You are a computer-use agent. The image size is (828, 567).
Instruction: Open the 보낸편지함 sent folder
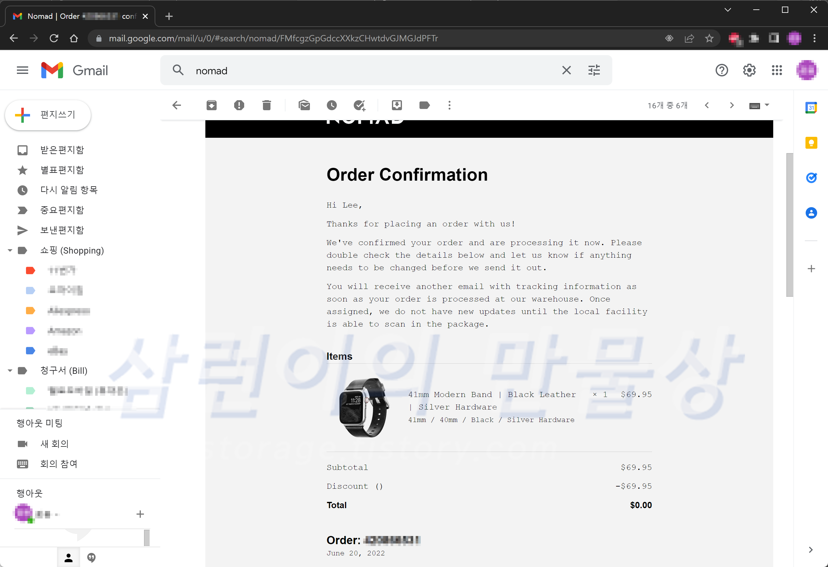click(62, 230)
